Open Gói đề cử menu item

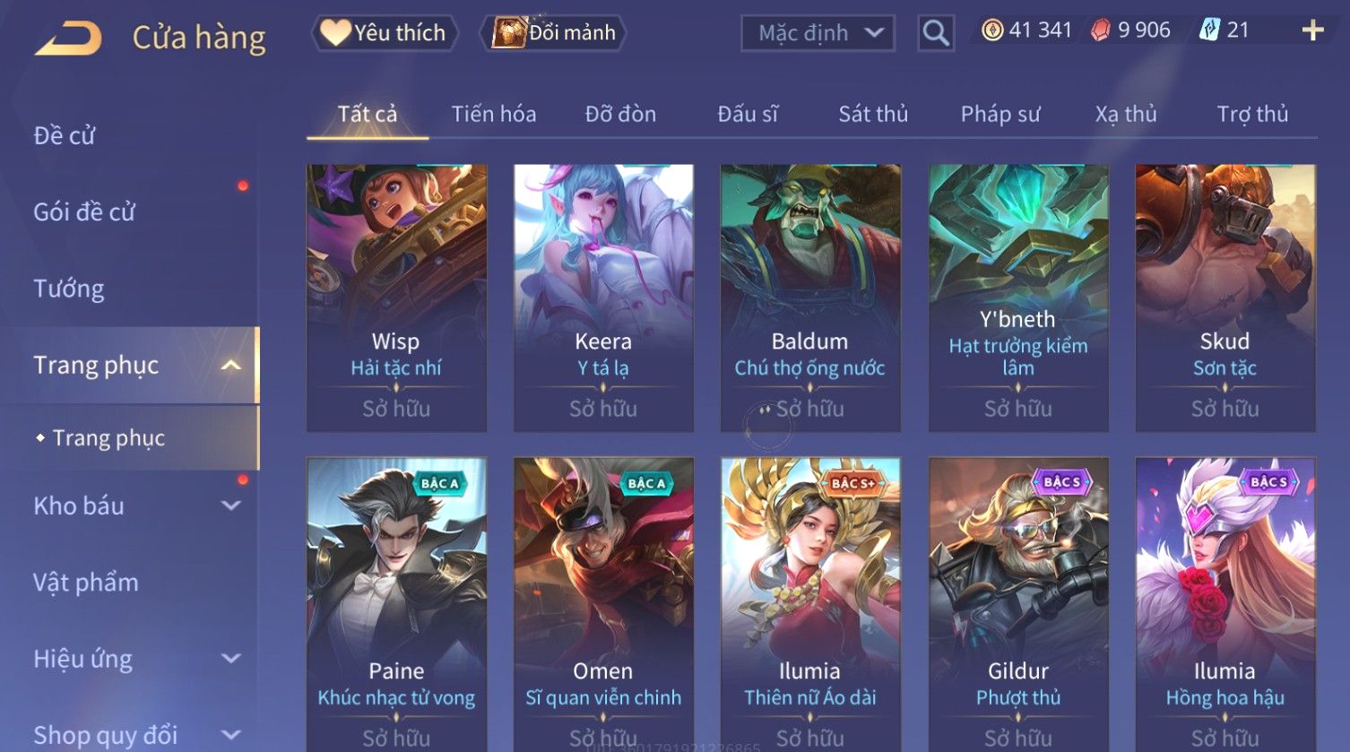(x=84, y=212)
